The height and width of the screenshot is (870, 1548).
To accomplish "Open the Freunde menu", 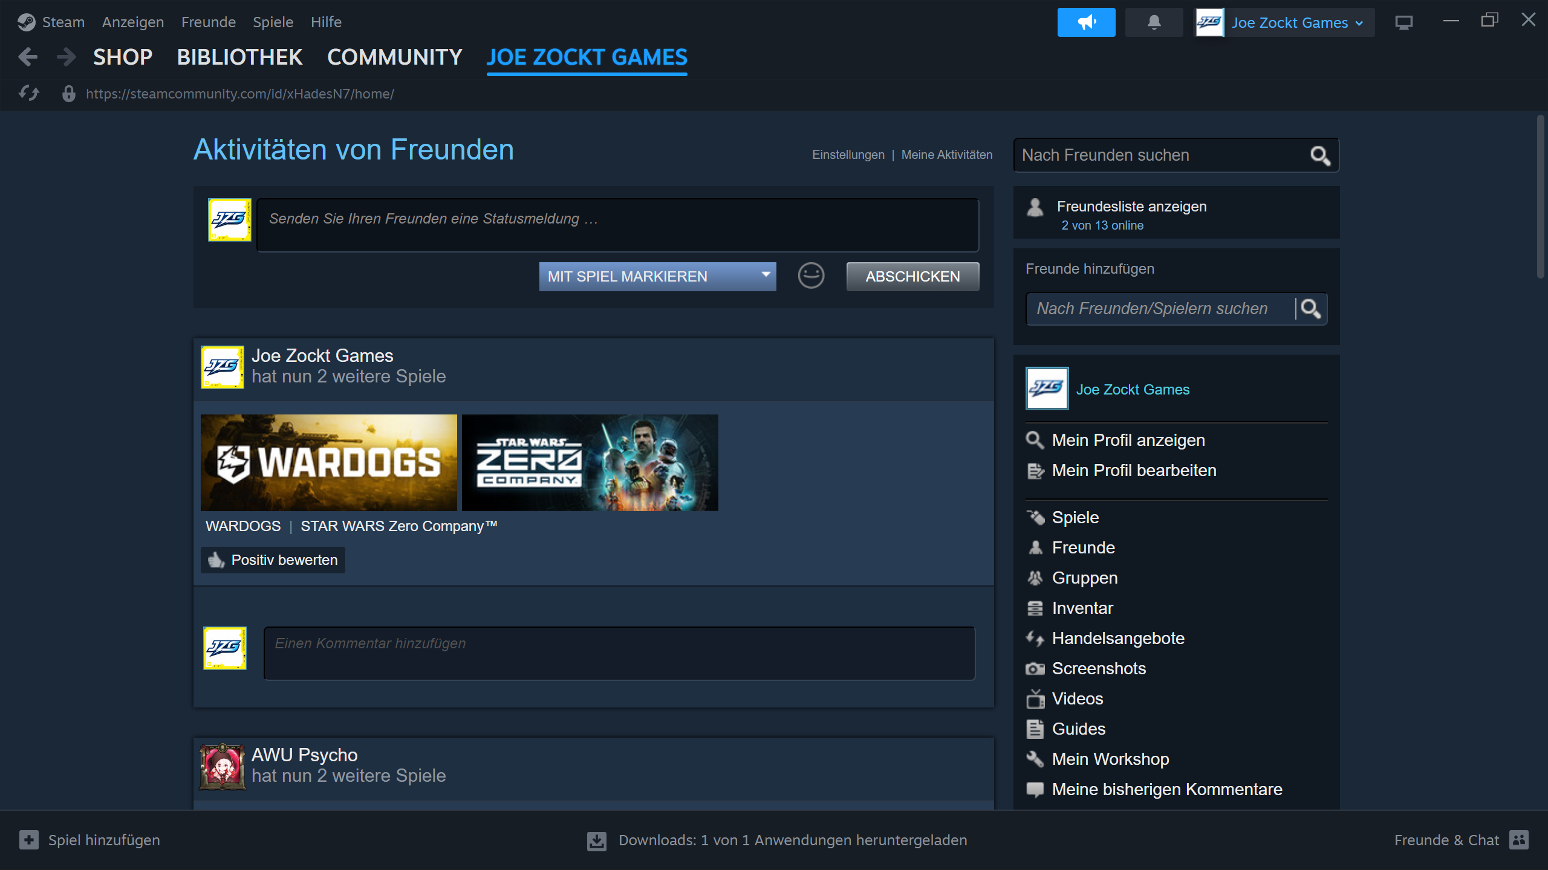I will [209, 22].
